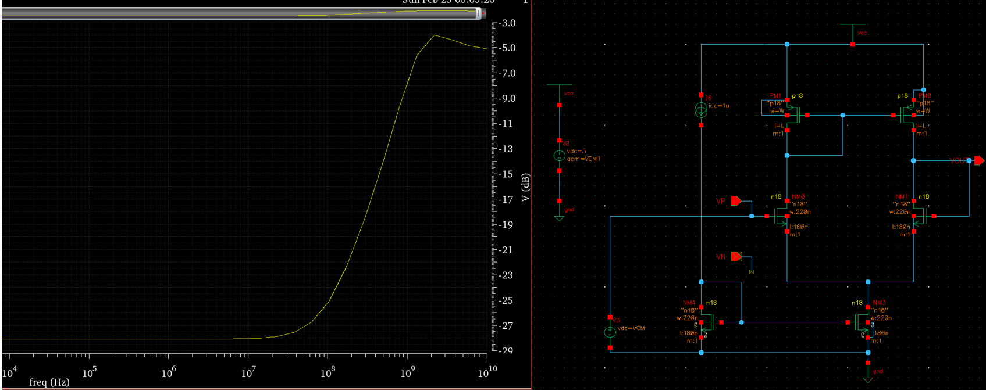Click the VOUT output pin
986x391 pixels.
click(x=979, y=160)
